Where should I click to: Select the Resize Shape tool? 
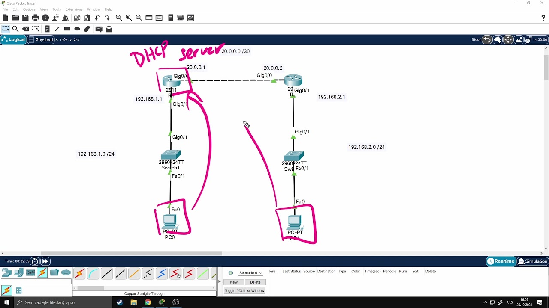36,29
